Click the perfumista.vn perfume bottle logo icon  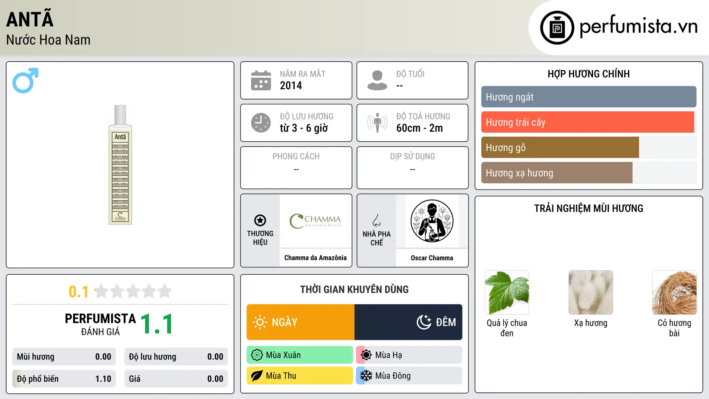(557, 27)
